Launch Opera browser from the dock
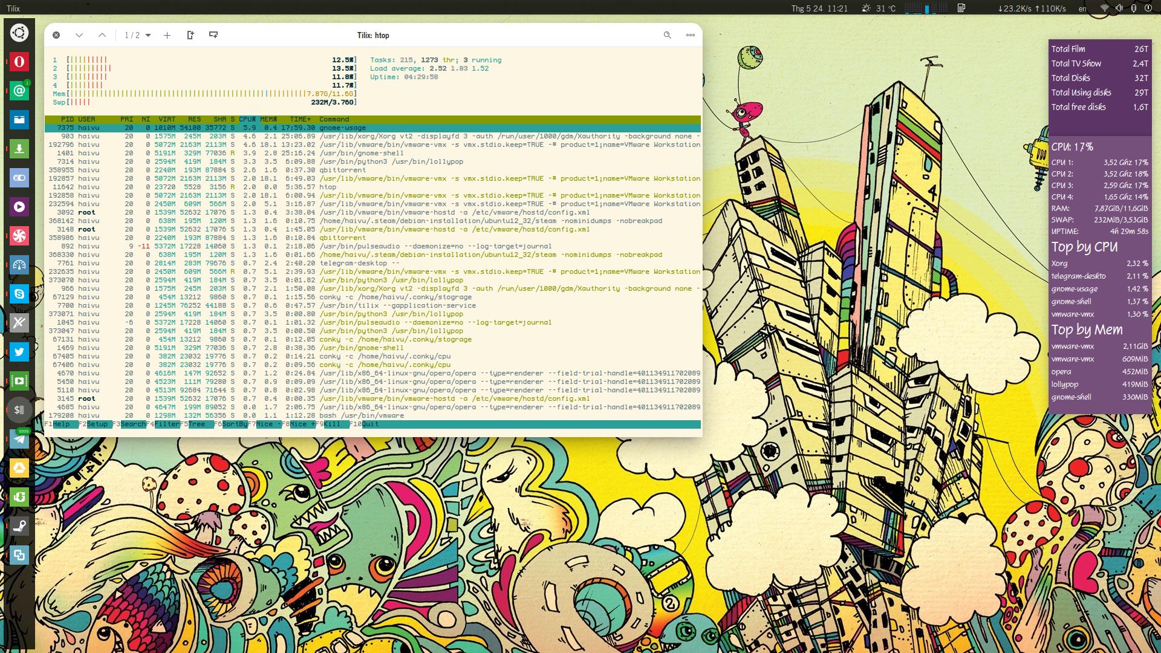The width and height of the screenshot is (1161, 653). pos(19,61)
